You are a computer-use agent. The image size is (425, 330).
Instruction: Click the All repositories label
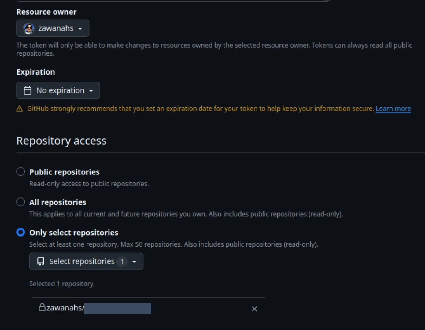pyautogui.click(x=58, y=202)
